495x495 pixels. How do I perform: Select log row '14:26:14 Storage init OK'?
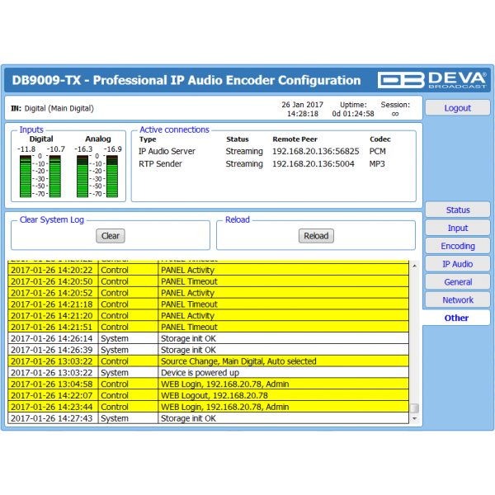209,338
